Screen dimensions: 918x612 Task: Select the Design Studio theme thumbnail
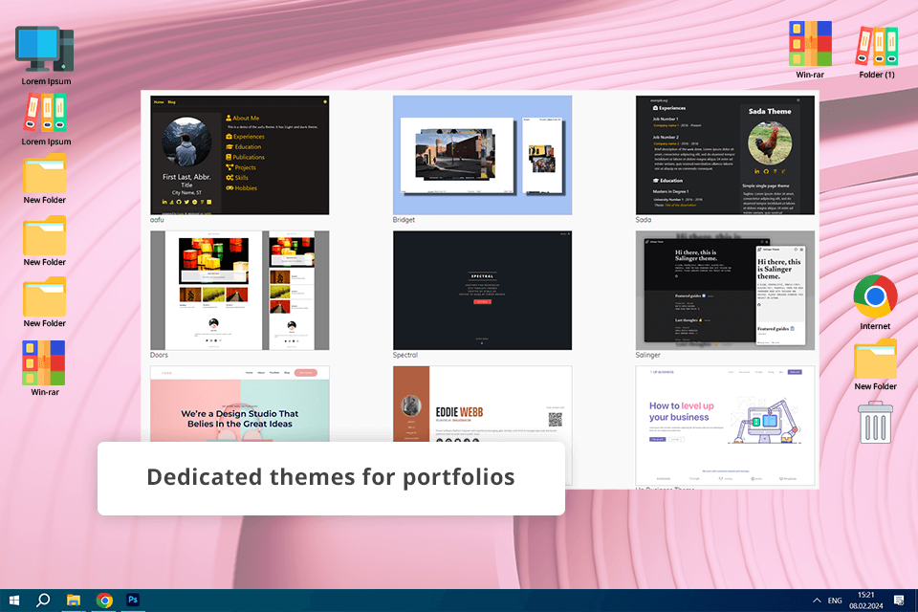pyautogui.click(x=239, y=404)
